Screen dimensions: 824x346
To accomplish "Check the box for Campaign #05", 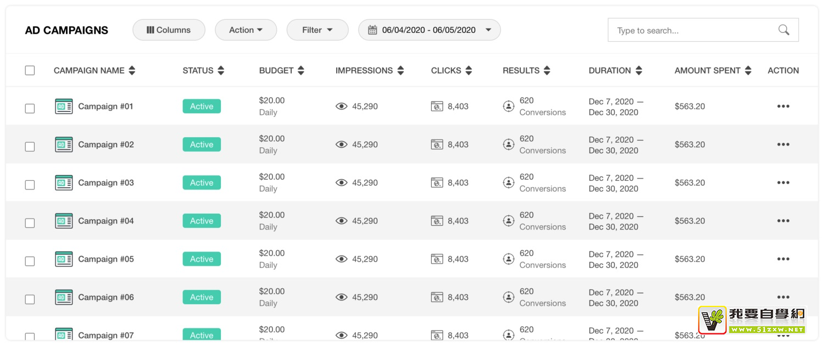I will click(x=30, y=261).
